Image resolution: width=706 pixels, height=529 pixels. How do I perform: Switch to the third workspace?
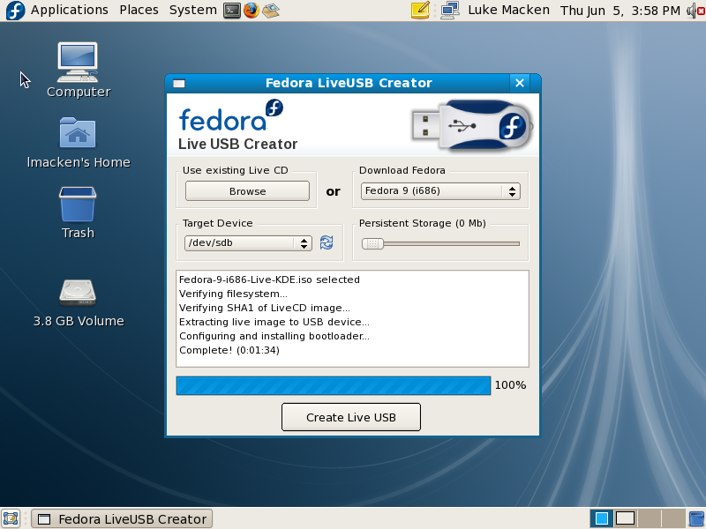point(650,518)
